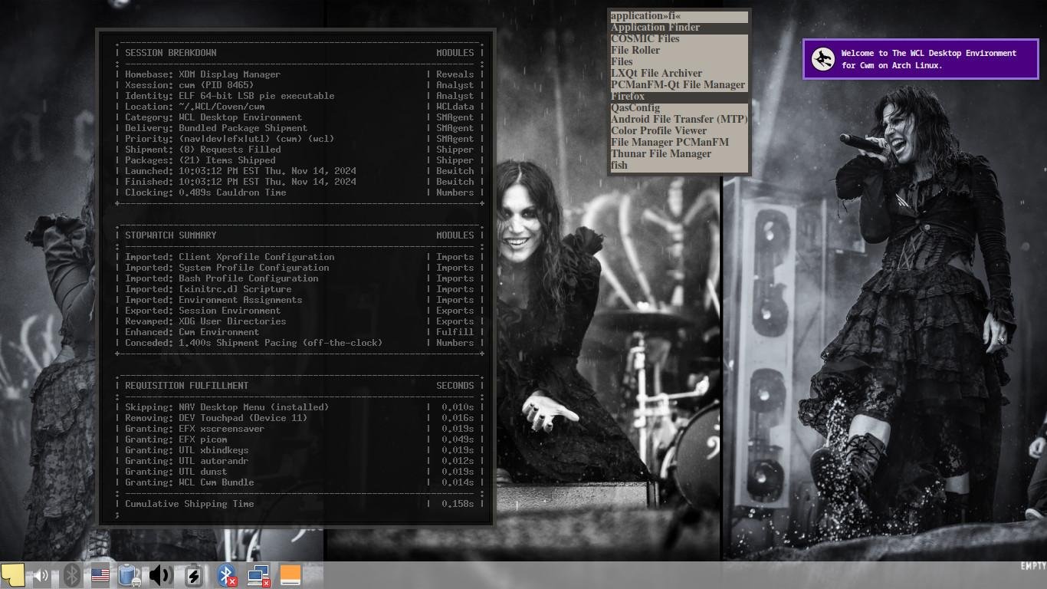
Task: Choose File Roller from the list
Action: [679, 51]
